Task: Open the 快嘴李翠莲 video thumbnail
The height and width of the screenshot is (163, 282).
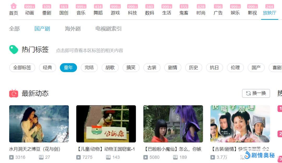Action: tap(240, 124)
